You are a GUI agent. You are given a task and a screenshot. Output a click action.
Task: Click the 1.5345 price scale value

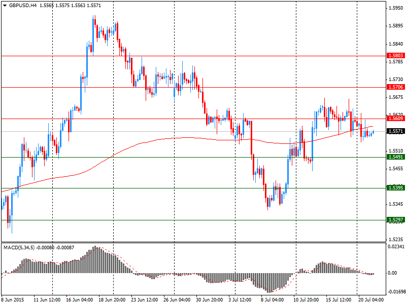396,204
